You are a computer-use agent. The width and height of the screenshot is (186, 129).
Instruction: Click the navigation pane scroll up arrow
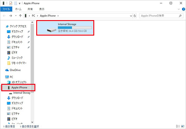[x=32, y=22]
